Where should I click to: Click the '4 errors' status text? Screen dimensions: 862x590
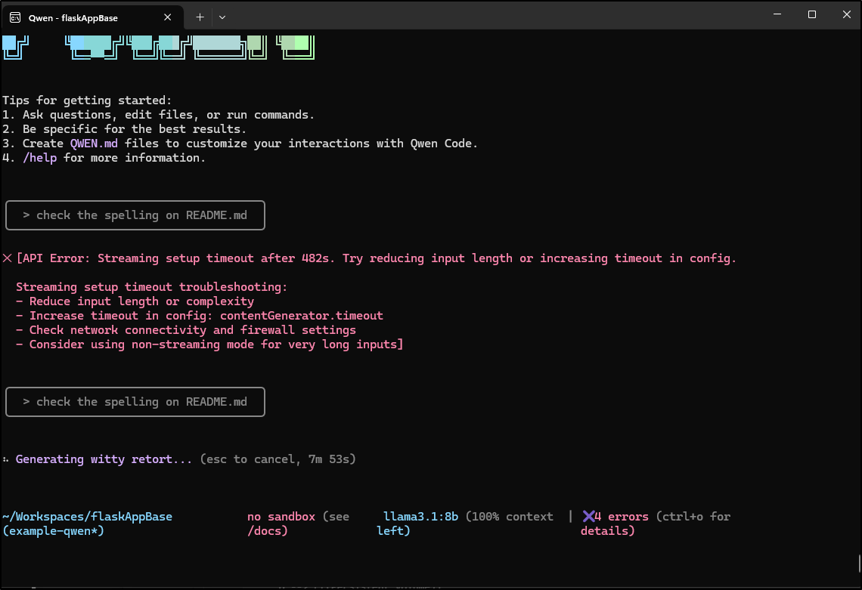coord(622,517)
